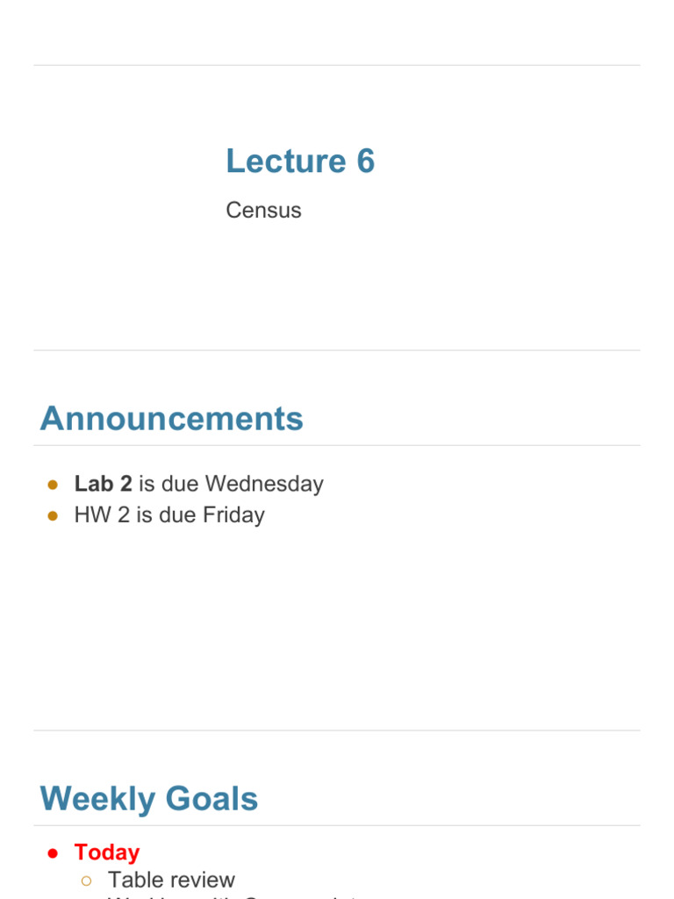674x899 pixels.
Task: Click the "Table review" sub-bullet text
Action: pos(171,880)
